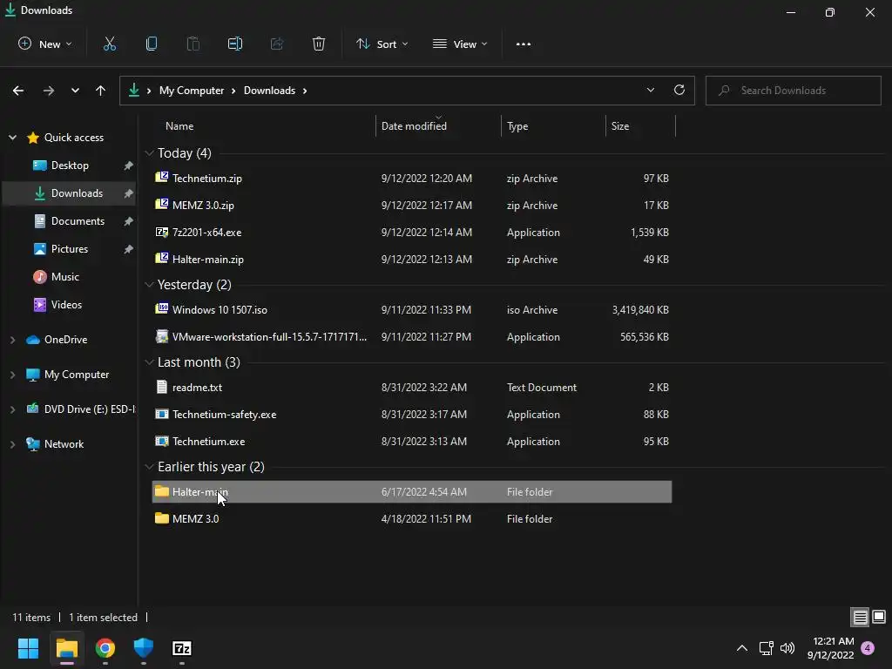892x669 pixels.
Task: Click the VMware-workstation installer icon
Action: (x=161, y=336)
